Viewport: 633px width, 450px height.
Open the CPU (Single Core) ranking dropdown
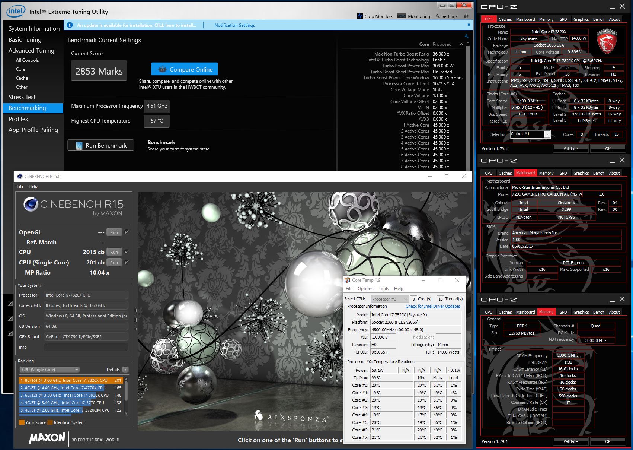click(x=49, y=370)
